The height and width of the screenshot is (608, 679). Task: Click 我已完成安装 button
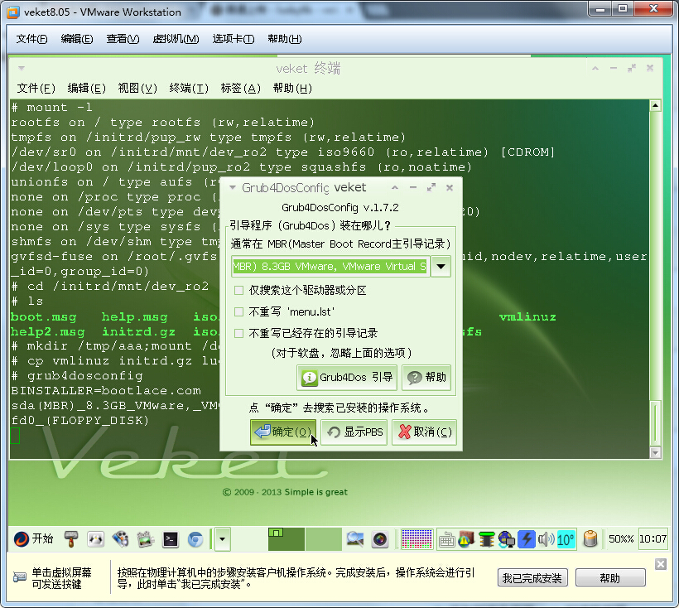[532, 578]
